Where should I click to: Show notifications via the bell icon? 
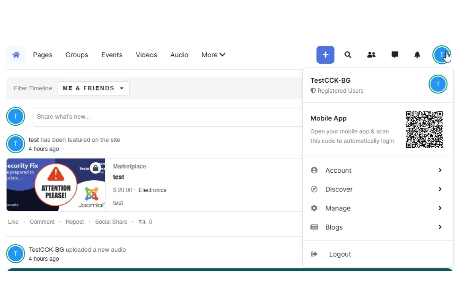417,55
